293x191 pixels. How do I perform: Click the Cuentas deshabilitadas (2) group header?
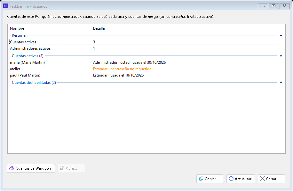tap(34, 82)
